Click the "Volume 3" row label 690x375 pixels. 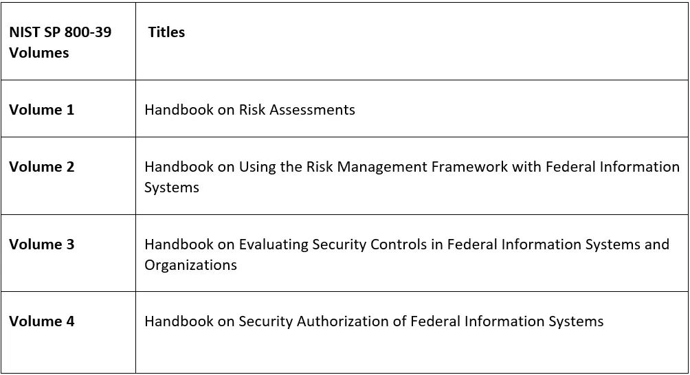[41, 245]
